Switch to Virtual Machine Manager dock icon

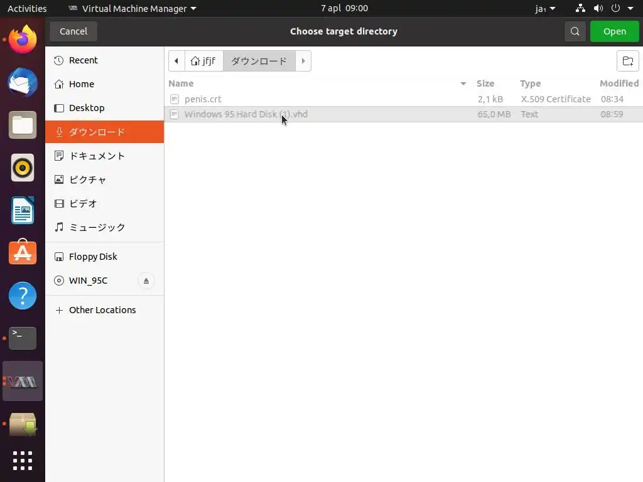[23, 381]
